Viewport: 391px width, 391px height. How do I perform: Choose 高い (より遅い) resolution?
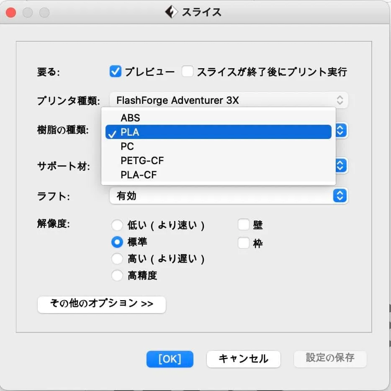117,259
